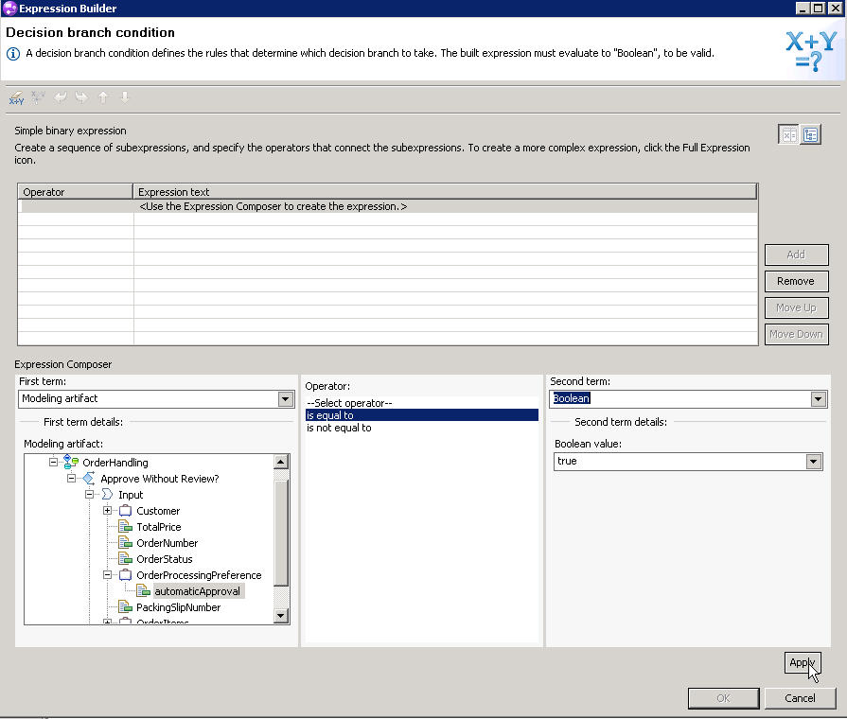Click the TotalPrice attribute icon
The height and width of the screenshot is (719, 847).
[x=125, y=527]
